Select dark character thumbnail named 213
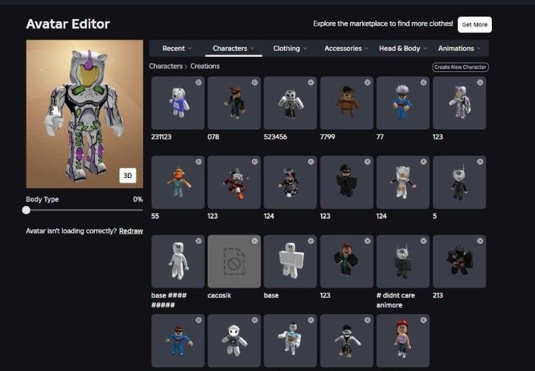This screenshot has height=371, width=535. point(459,261)
